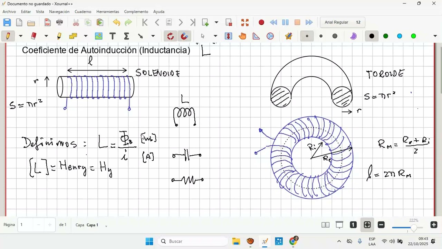This screenshot has width=442, height=249.
Task: Pause the audio playback
Action: (285, 22)
